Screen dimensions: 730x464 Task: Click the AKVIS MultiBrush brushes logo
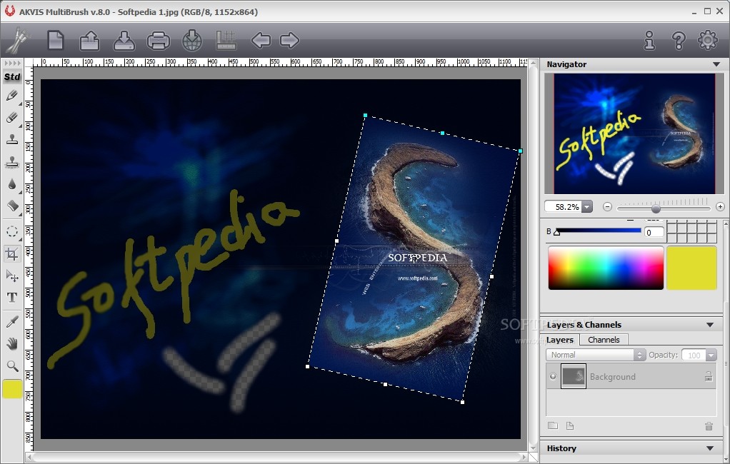(18, 41)
